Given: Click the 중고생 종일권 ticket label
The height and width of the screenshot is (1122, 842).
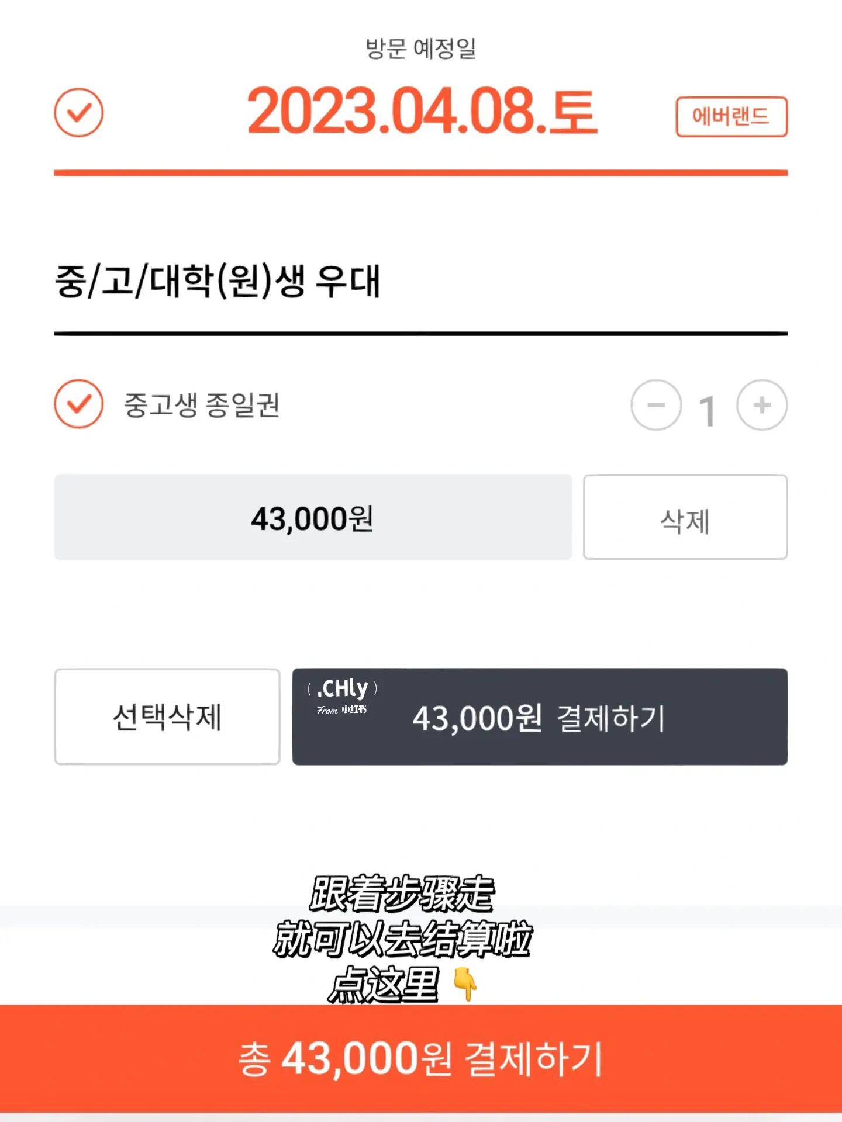Looking at the screenshot, I should pos(202,405).
